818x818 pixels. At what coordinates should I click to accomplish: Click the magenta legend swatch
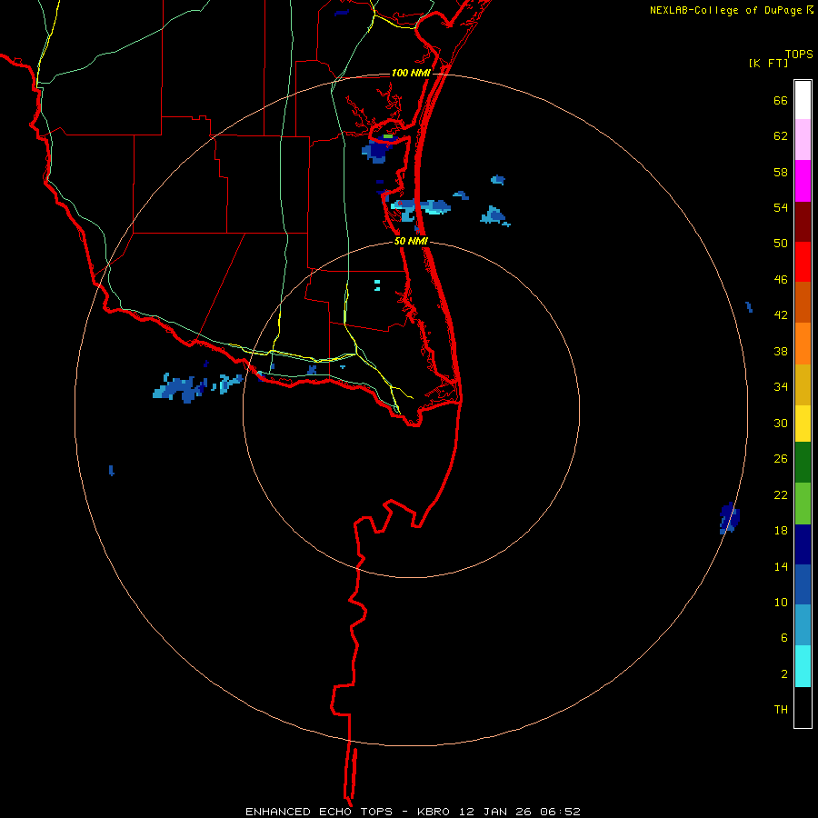pos(803,181)
